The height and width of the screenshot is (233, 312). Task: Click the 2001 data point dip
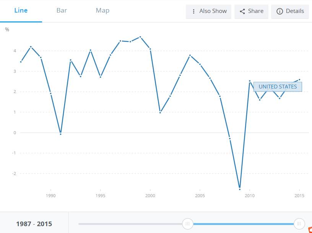(160, 112)
